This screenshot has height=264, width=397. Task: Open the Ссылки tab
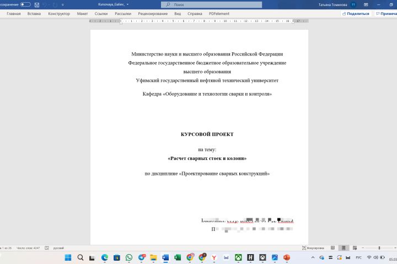tap(101, 14)
